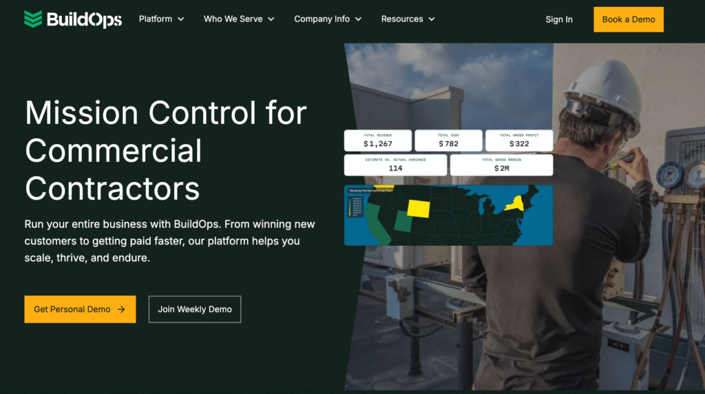Click the Get Personal Demo button
705x394 pixels.
point(80,309)
